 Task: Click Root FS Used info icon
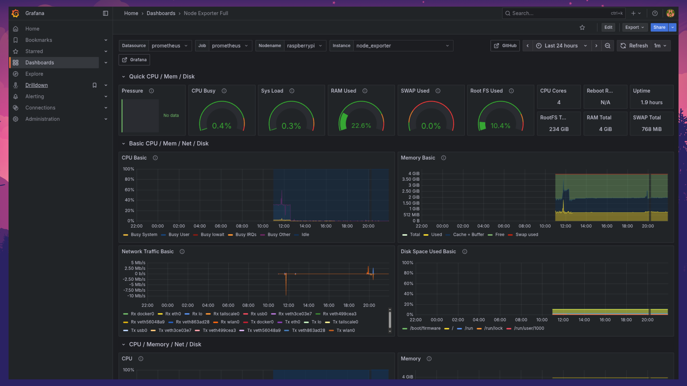coord(511,91)
